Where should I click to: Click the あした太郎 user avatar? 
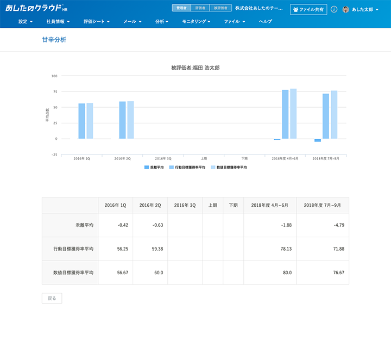(345, 9)
